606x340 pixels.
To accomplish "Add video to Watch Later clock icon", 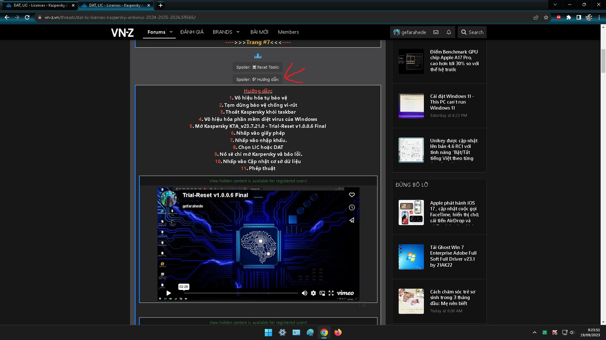I will (x=352, y=207).
